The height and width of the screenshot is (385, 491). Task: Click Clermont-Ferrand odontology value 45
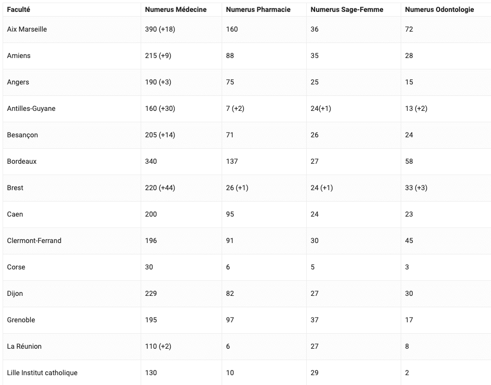click(x=408, y=240)
